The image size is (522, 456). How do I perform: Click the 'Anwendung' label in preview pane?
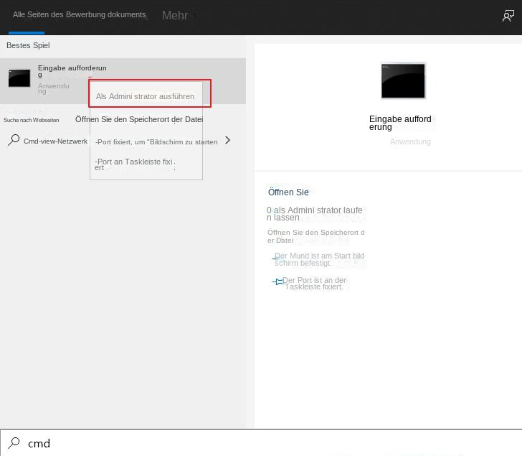410,141
